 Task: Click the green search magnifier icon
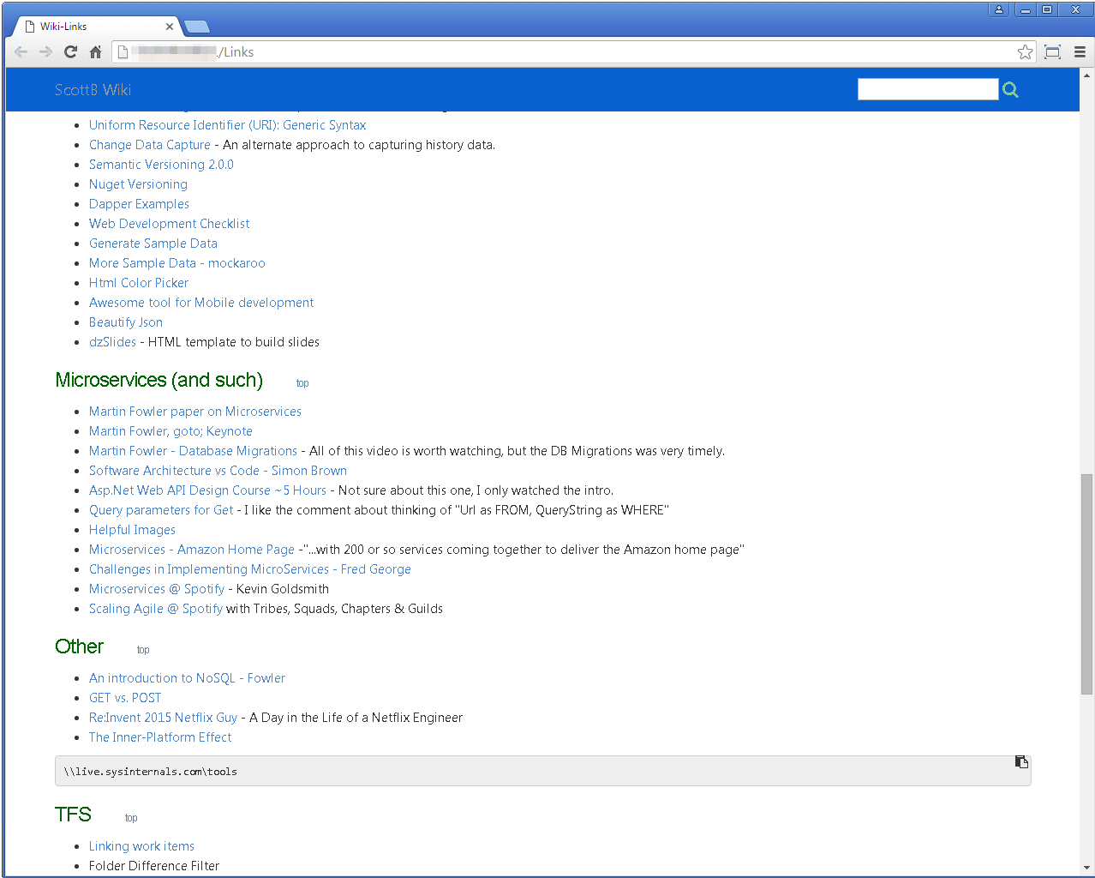tap(1010, 90)
